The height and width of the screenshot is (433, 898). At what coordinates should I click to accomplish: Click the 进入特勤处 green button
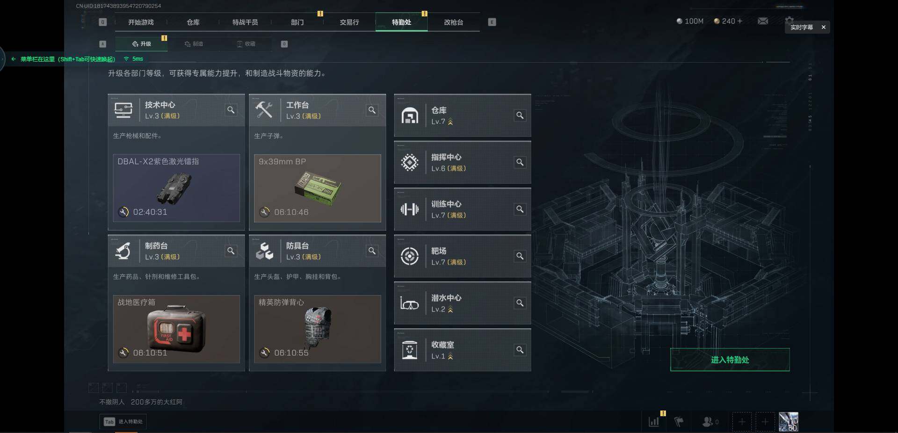click(730, 360)
